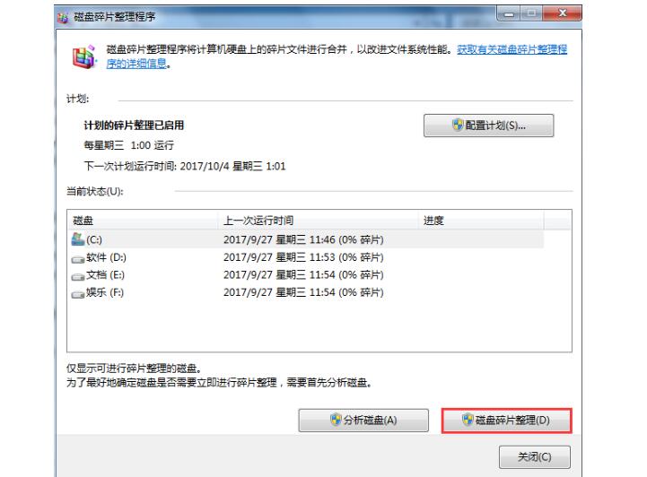Click the 文档 (E:) drive icon
Viewport: 647px width, 477px height.
tap(77, 277)
